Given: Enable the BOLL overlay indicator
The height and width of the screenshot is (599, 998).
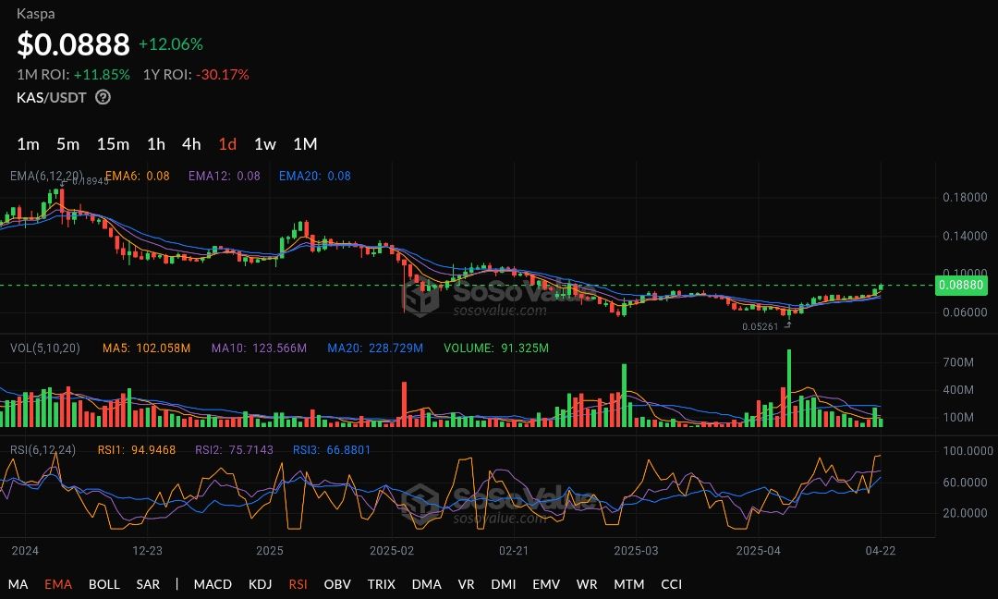Looking at the screenshot, I should pos(104,584).
